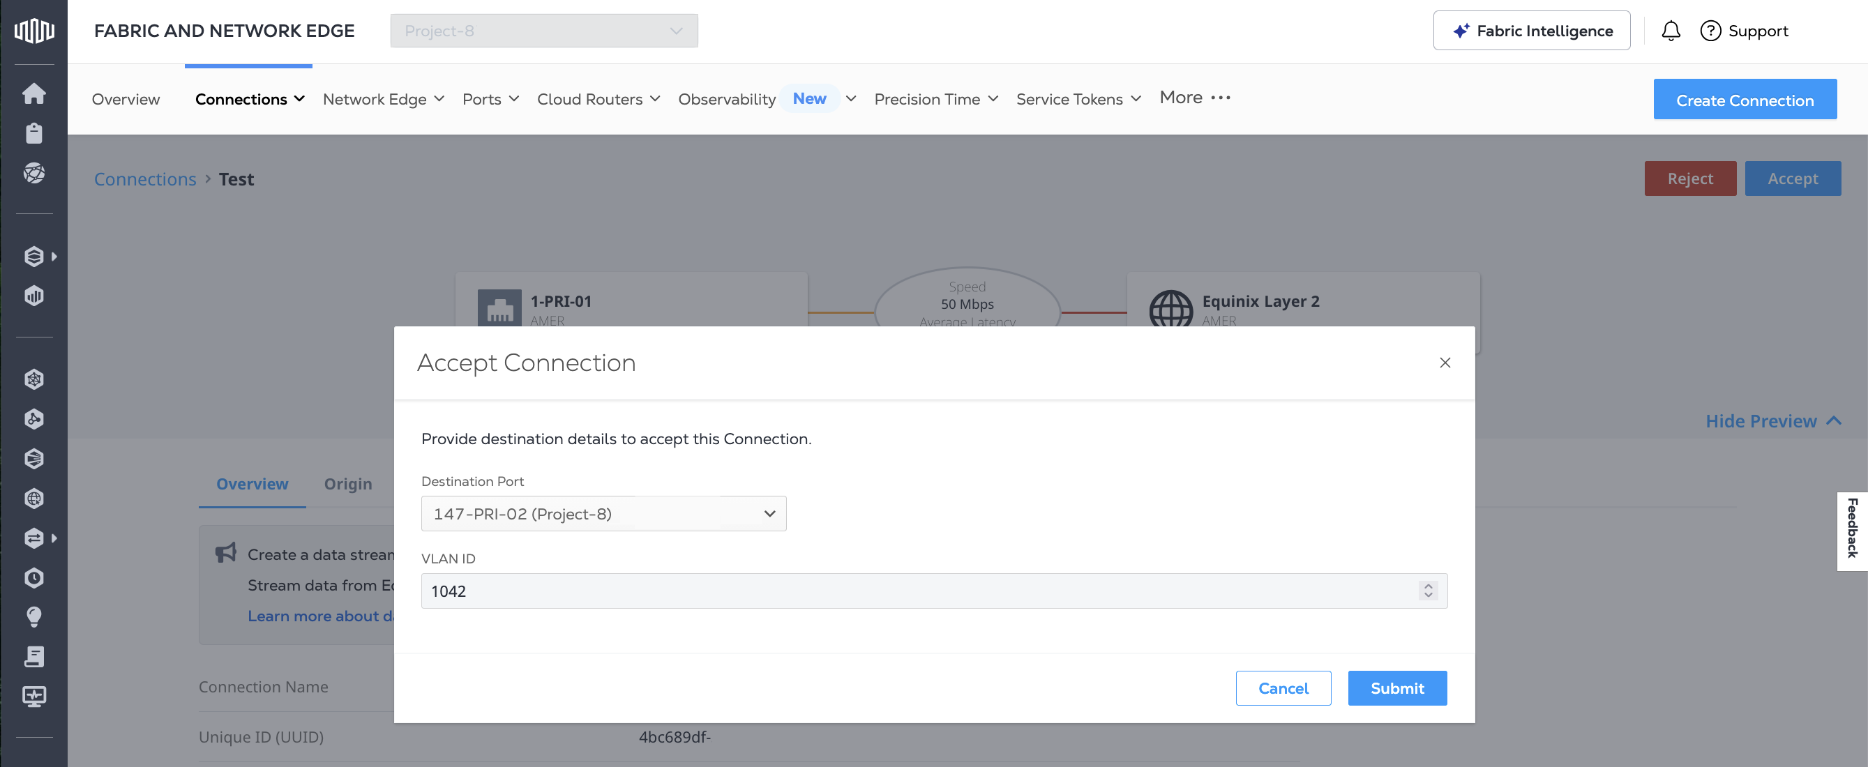Image resolution: width=1868 pixels, height=767 pixels.
Task: Open the Destination Port dropdown
Action: pos(603,514)
